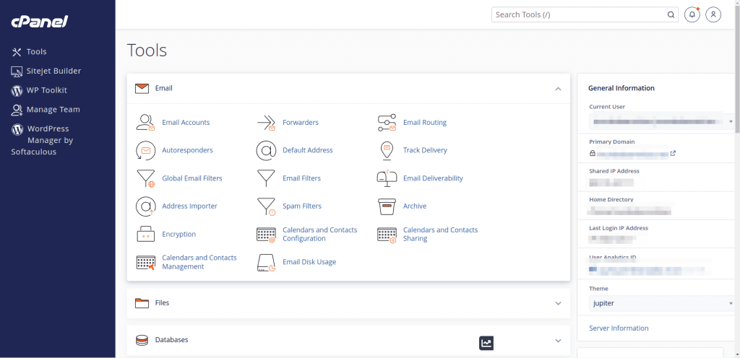The height and width of the screenshot is (358, 740).
Task: Click the Email Accounts icon
Action: (x=145, y=123)
